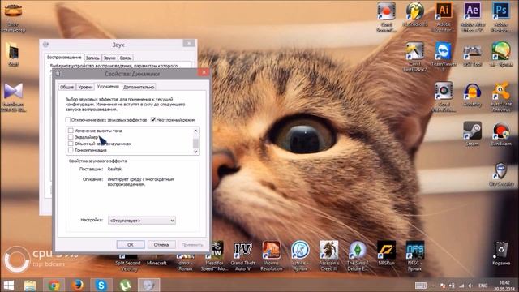Open the Steam desktop shortcut

(472, 134)
